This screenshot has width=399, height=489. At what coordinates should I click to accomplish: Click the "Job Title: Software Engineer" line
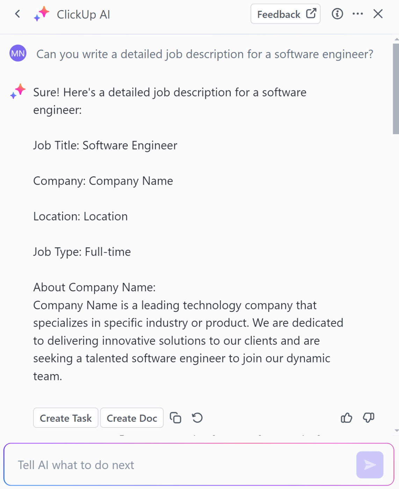point(105,145)
